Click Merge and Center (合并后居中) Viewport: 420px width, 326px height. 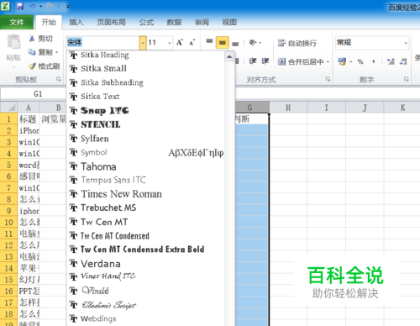point(301,61)
